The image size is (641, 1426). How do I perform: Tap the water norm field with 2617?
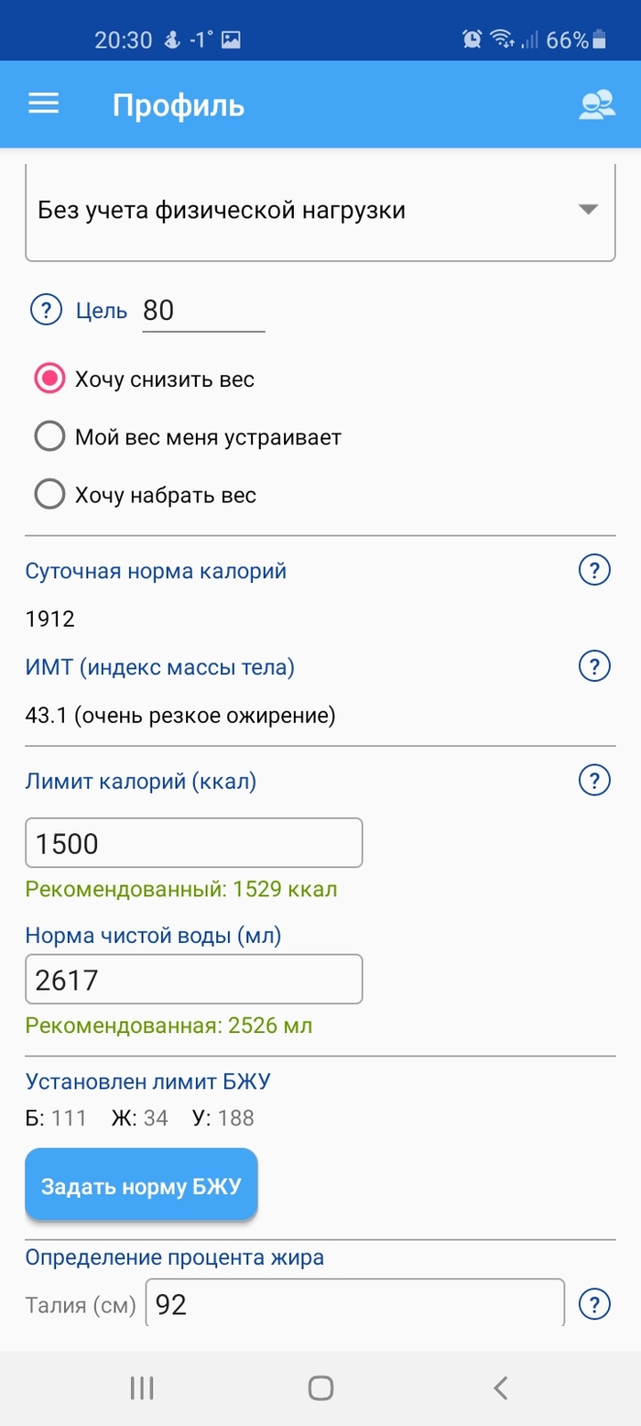tap(194, 980)
